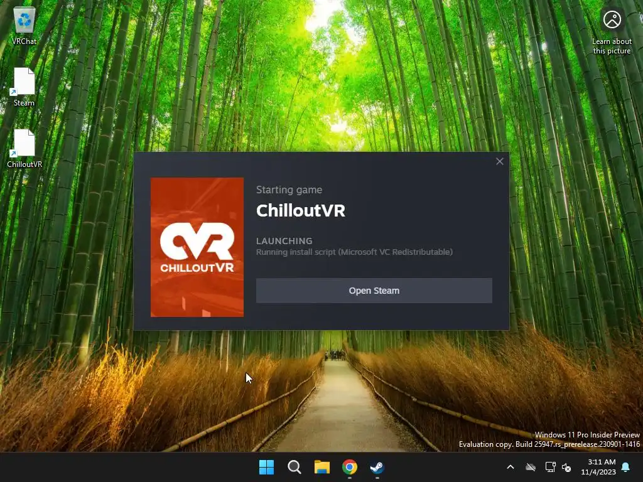Click the 'LAUNCHING' status label

[x=284, y=241]
